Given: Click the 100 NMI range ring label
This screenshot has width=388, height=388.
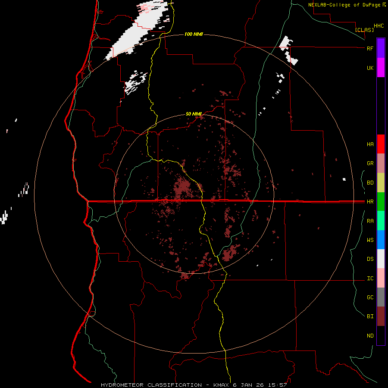Looking at the screenshot, I should click(194, 34).
